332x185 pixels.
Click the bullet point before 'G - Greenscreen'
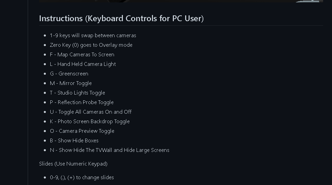click(45, 74)
